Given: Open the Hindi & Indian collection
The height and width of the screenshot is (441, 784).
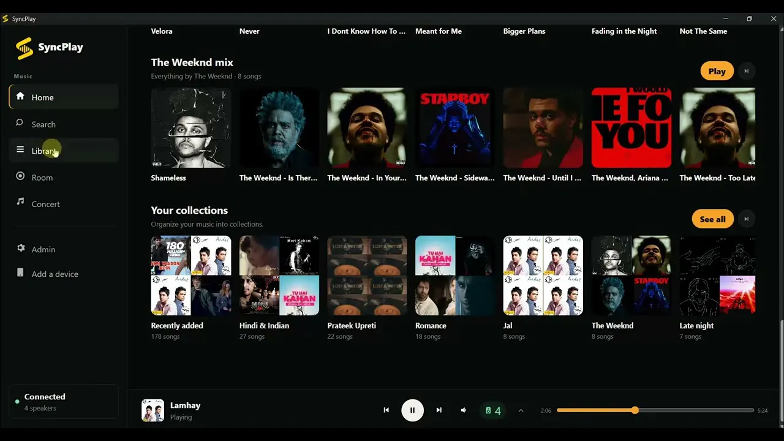Looking at the screenshot, I should [x=279, y=276].
